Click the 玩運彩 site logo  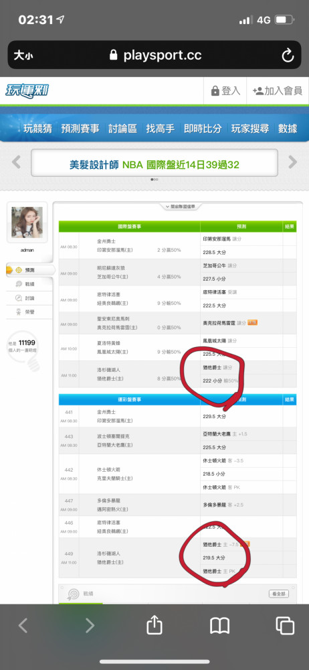coord(27,91)
